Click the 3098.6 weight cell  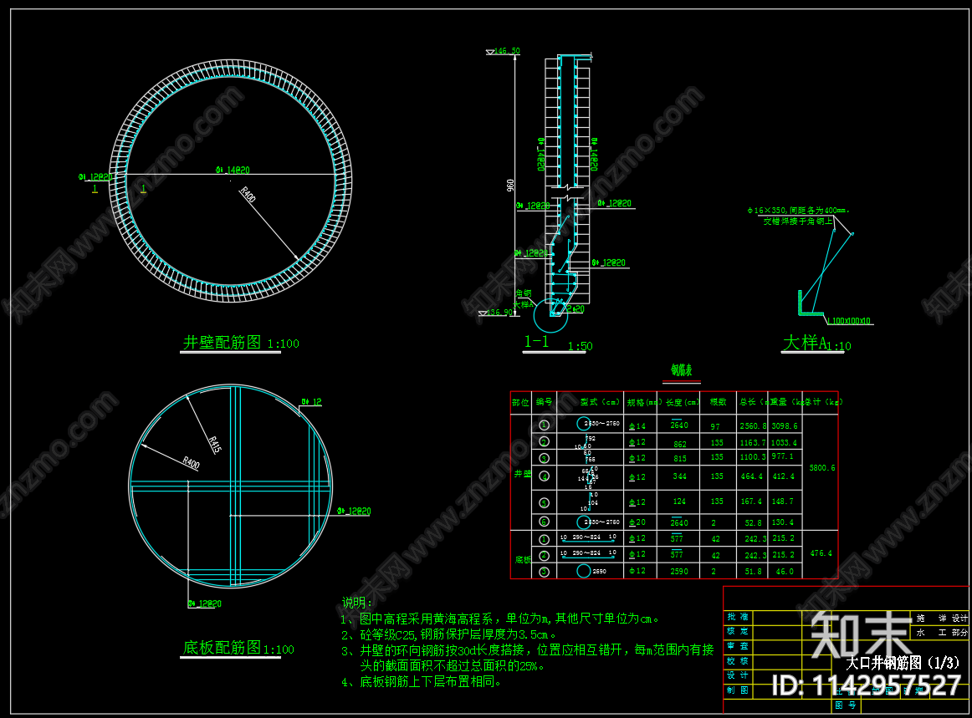785,426
